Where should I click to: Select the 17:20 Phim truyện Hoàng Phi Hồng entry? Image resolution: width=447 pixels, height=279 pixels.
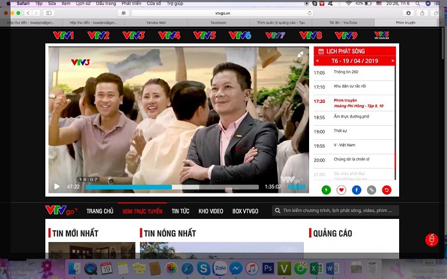(x=354, y=103)
